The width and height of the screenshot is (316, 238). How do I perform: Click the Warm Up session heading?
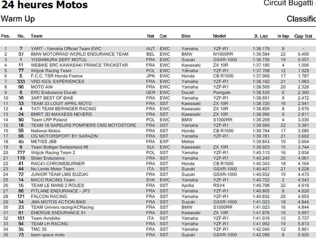(18, 19)
